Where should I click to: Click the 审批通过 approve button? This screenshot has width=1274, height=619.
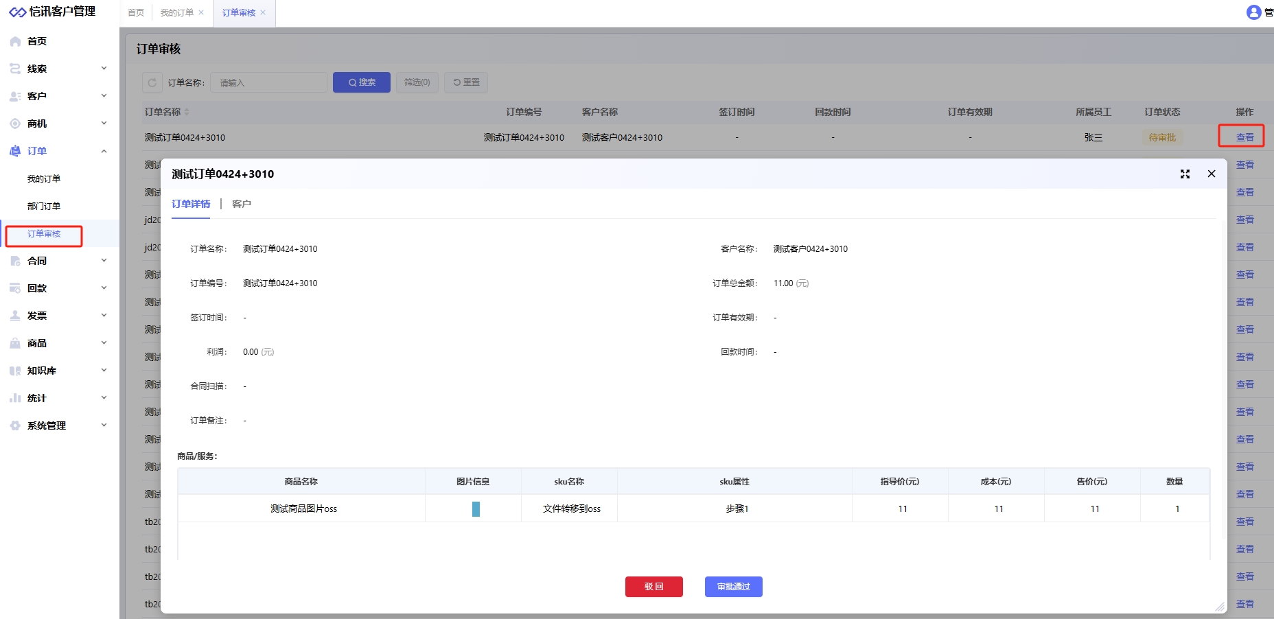pyautogui.click(x=733, y=587)
